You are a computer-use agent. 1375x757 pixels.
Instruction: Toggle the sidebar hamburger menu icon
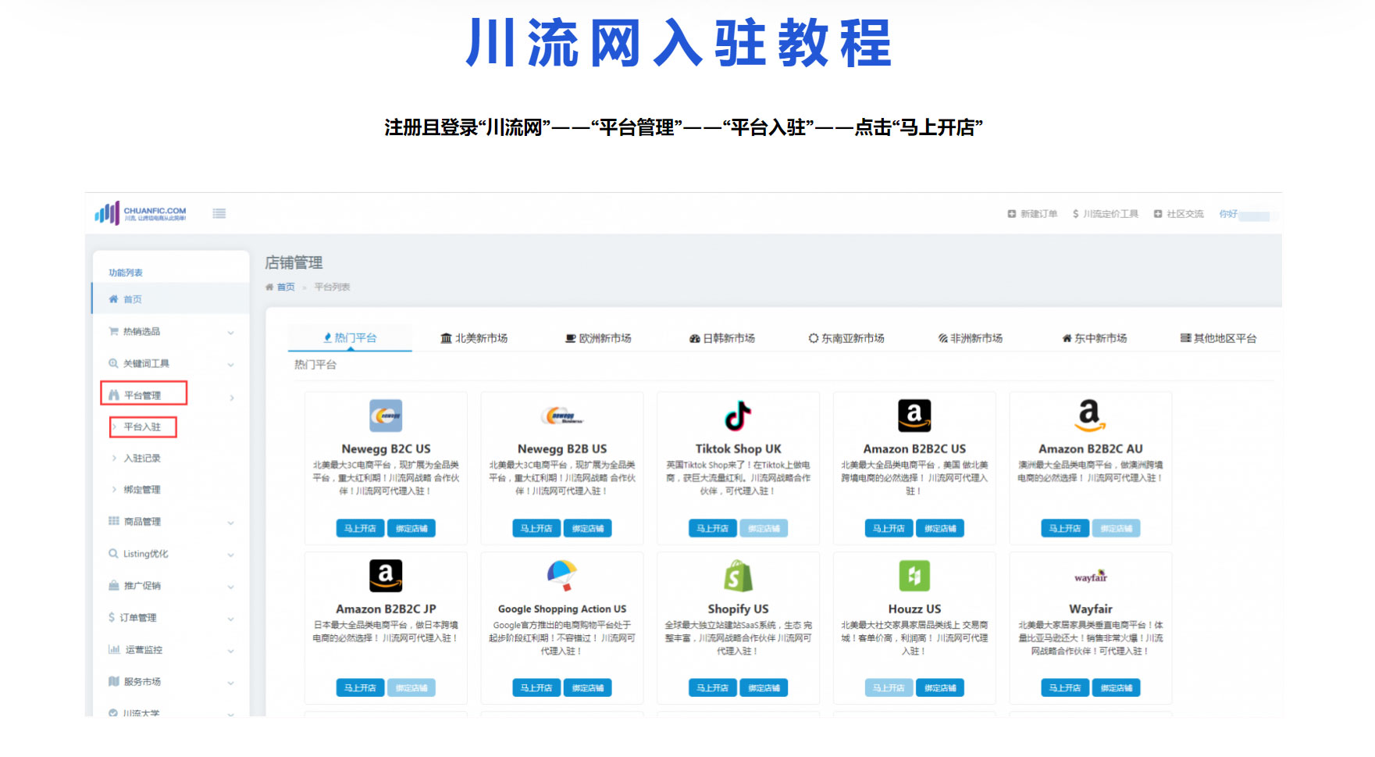tap(219, 213)
